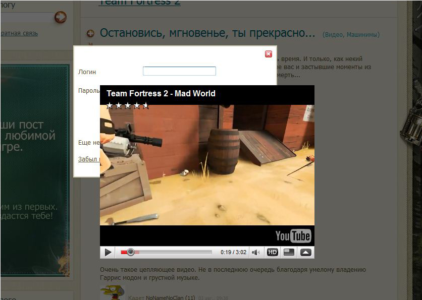Open the YouTube logo in the player
The width and height of the screenshot is (422, 300).
(x=293, y=236)
